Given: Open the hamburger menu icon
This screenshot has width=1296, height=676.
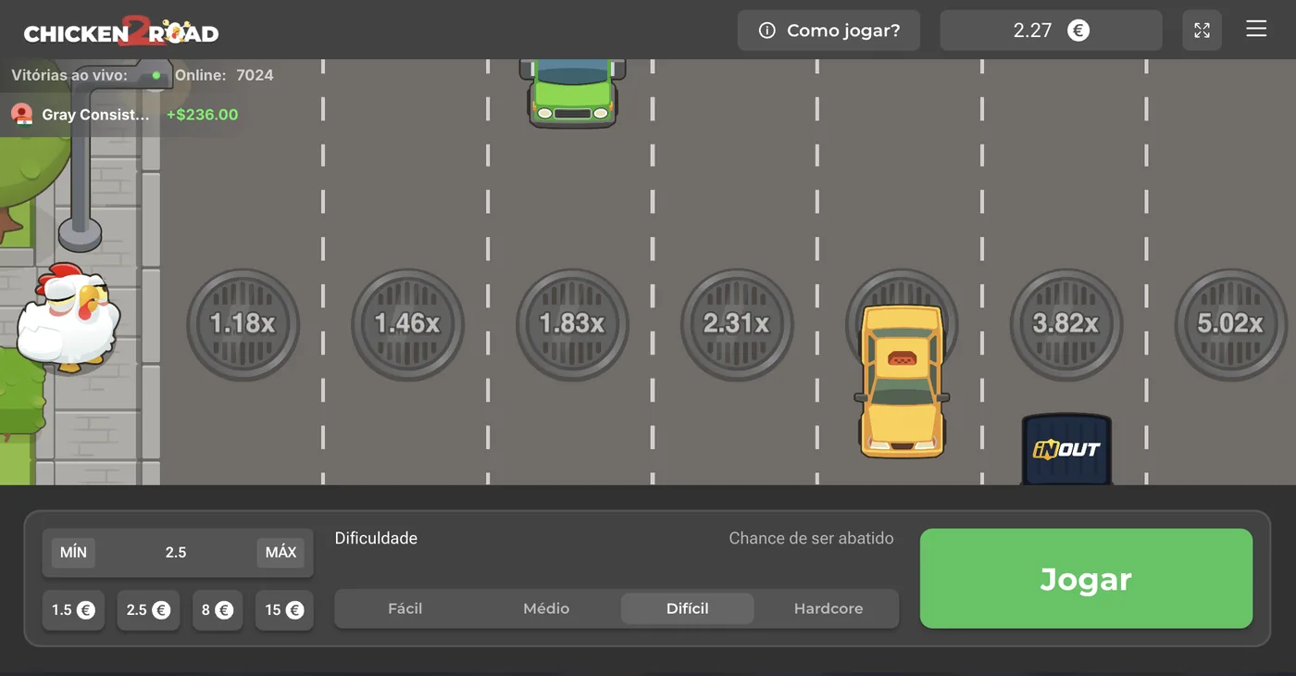Looking at the screenshot, I should pos(1256,29).
